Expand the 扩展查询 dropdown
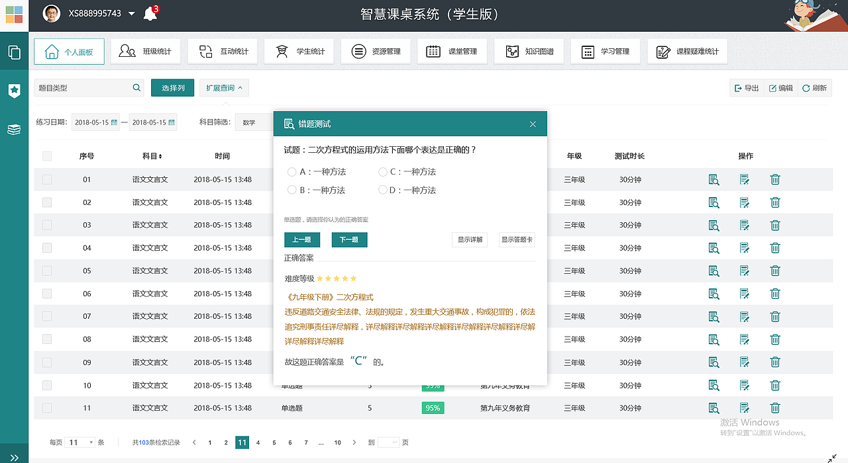This screenshot has height=463, width=848. coord(225,87)
